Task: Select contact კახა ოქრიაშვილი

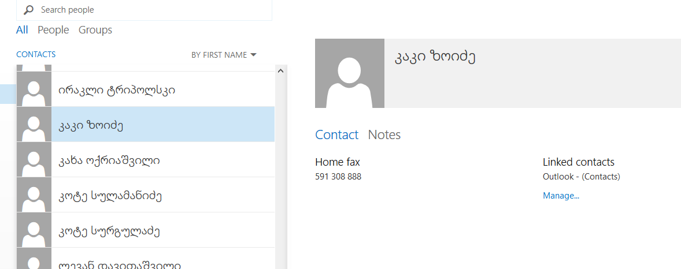Action: coord(109,160)
